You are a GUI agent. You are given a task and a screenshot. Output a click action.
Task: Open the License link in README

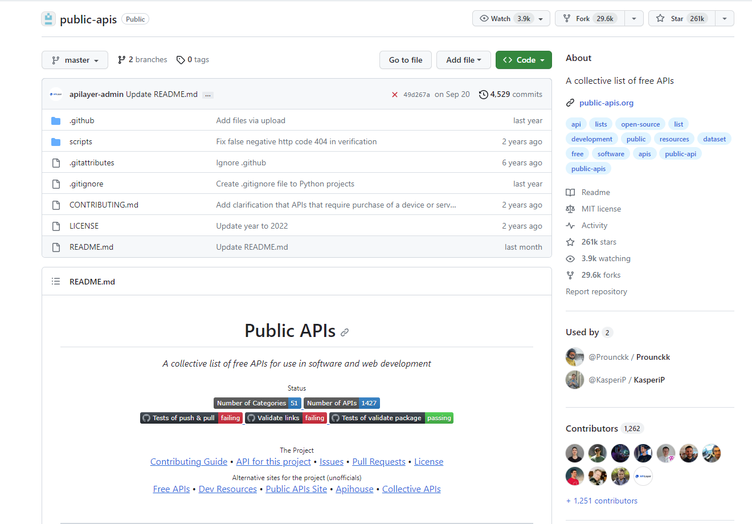(x=428, y=462)
